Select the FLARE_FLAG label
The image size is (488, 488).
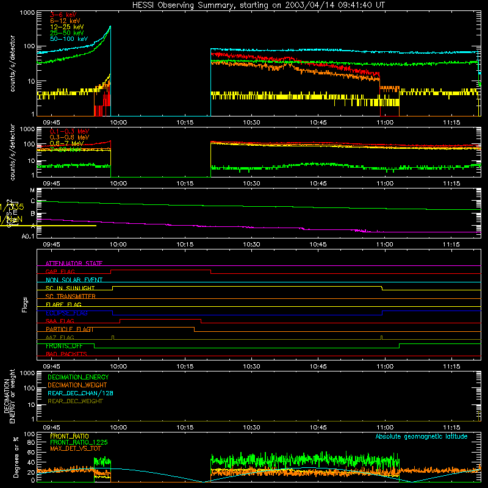coord(63,304)
